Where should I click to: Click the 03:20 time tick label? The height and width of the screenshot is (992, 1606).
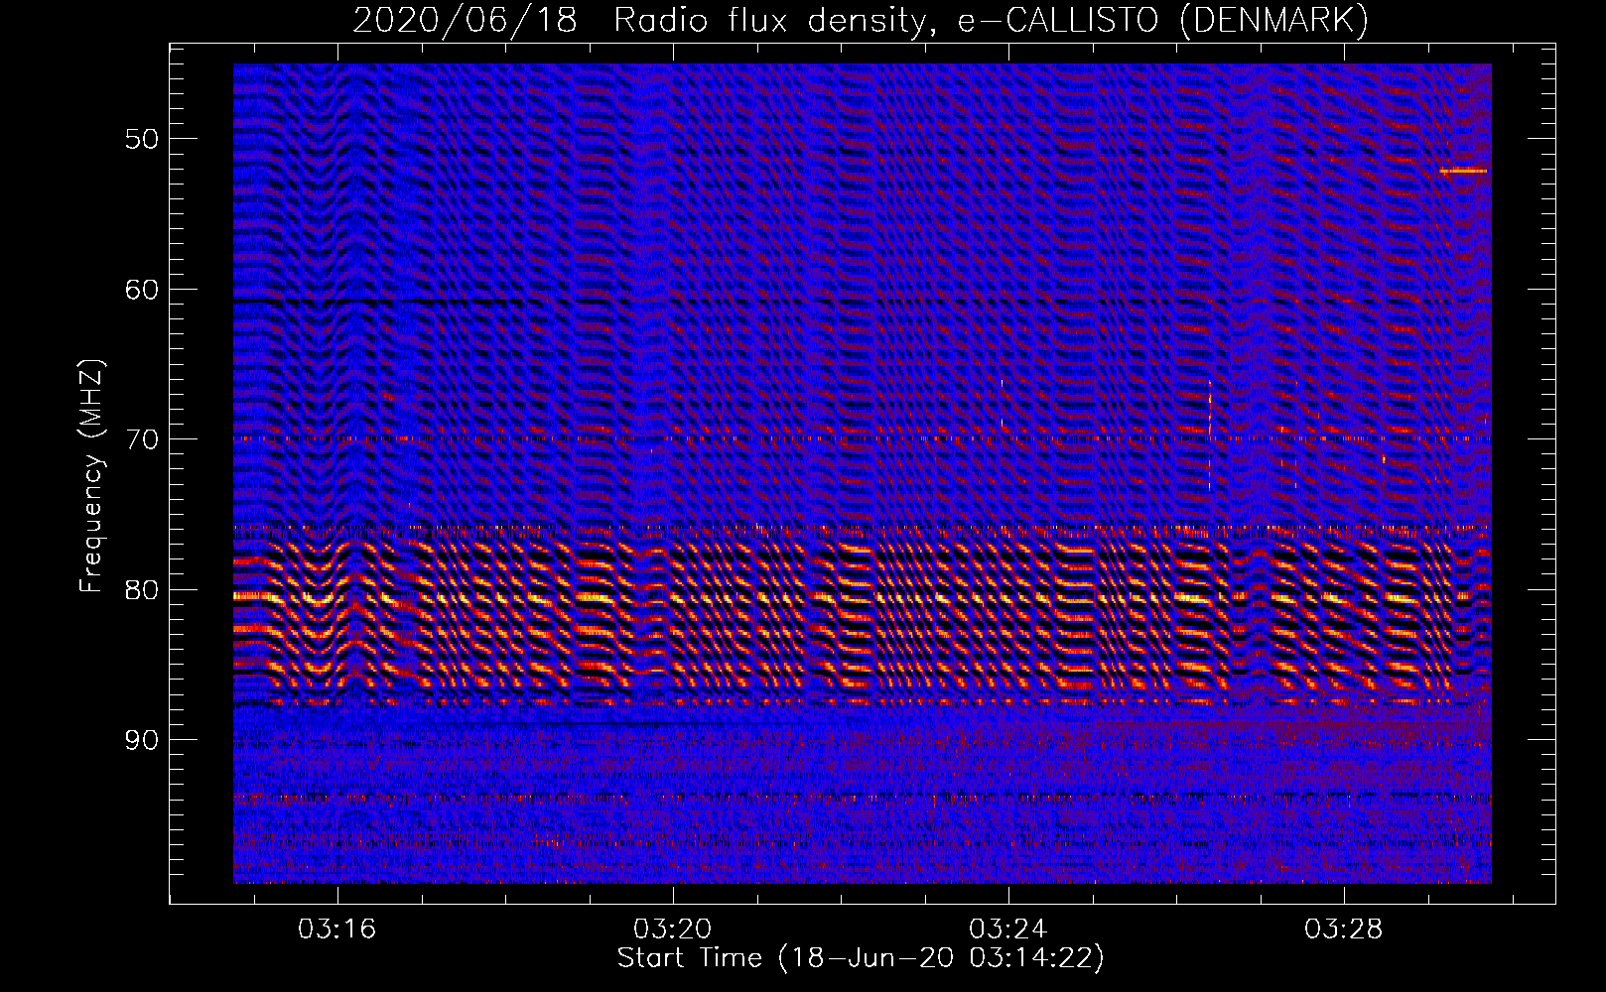[672, 930]
